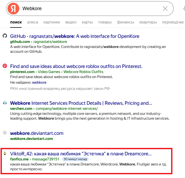185x178 pixels.
Task: Open the видео search tab
Action: coord(71,22)
